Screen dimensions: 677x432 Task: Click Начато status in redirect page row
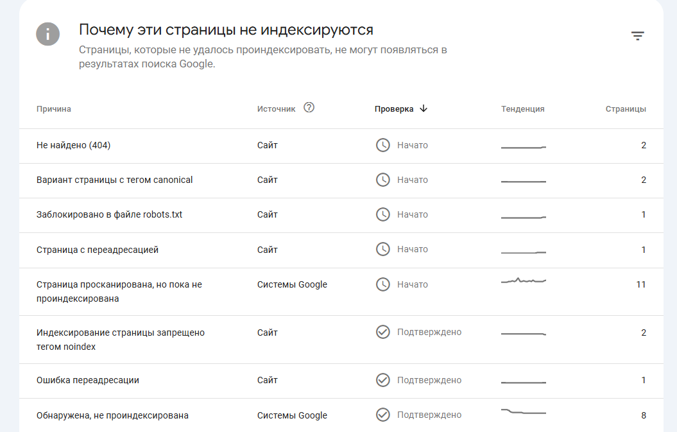click(412, 250)
